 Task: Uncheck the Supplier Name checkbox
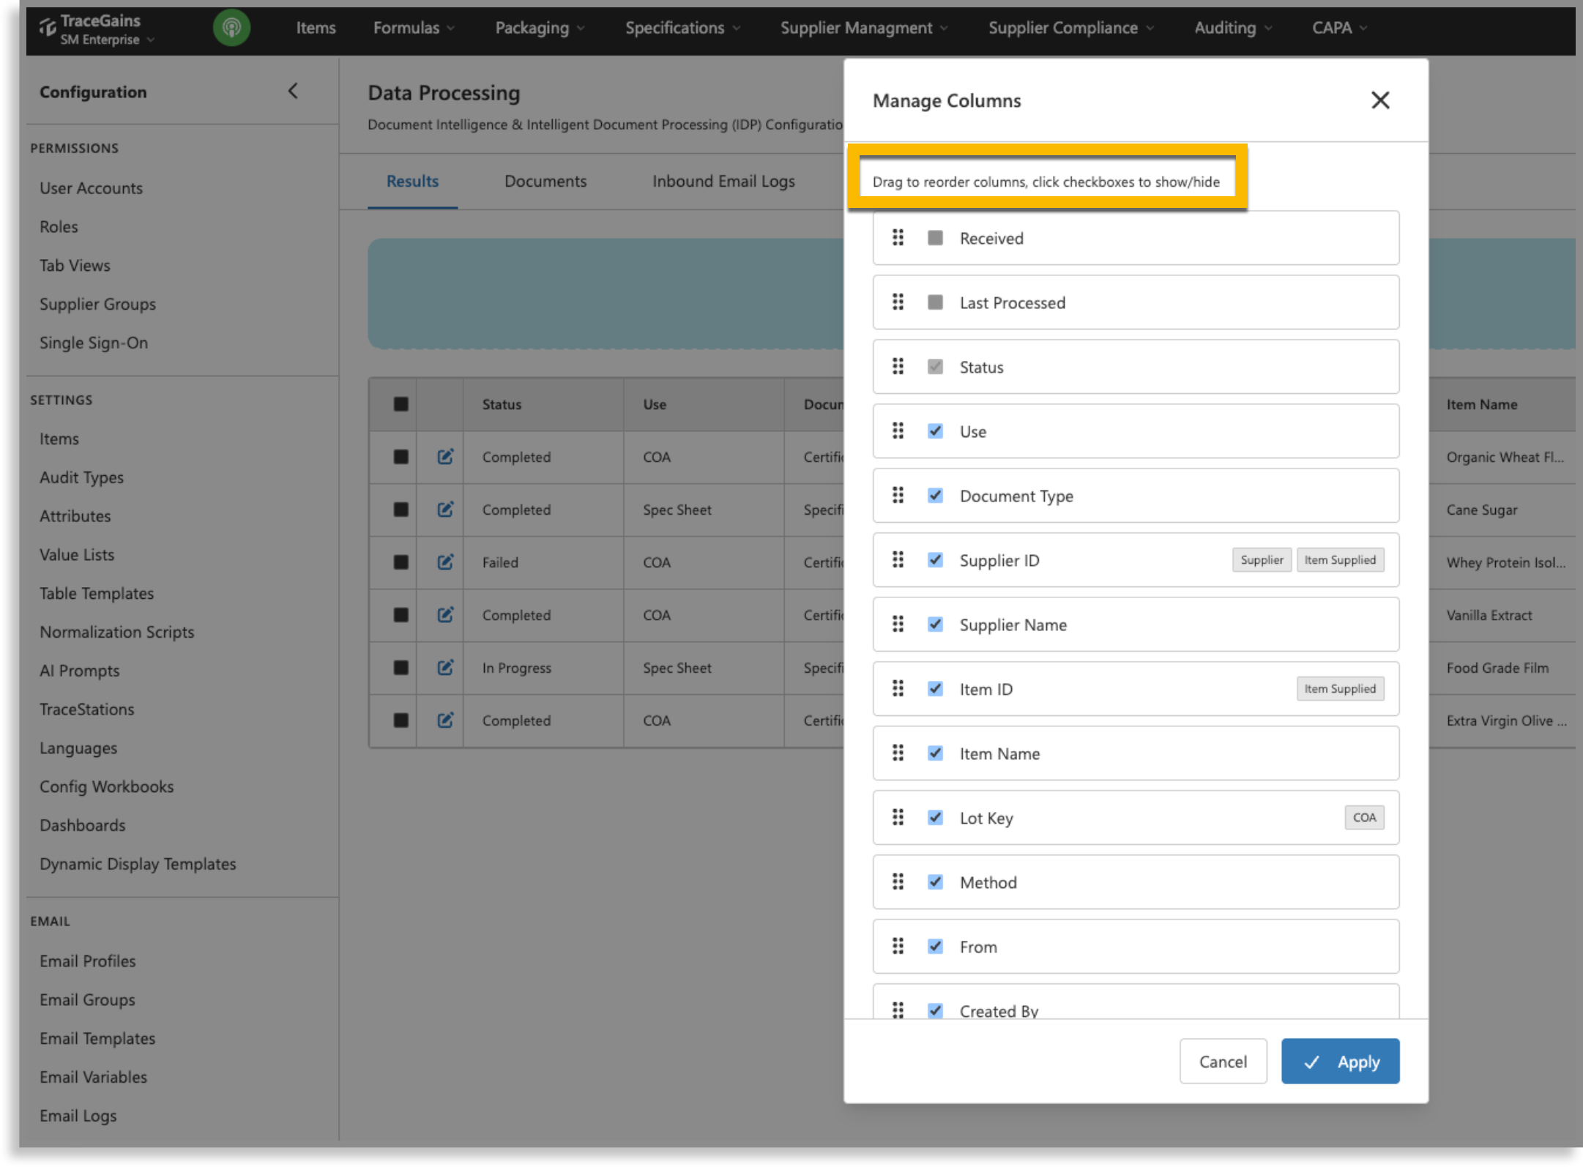coord(935,624)
